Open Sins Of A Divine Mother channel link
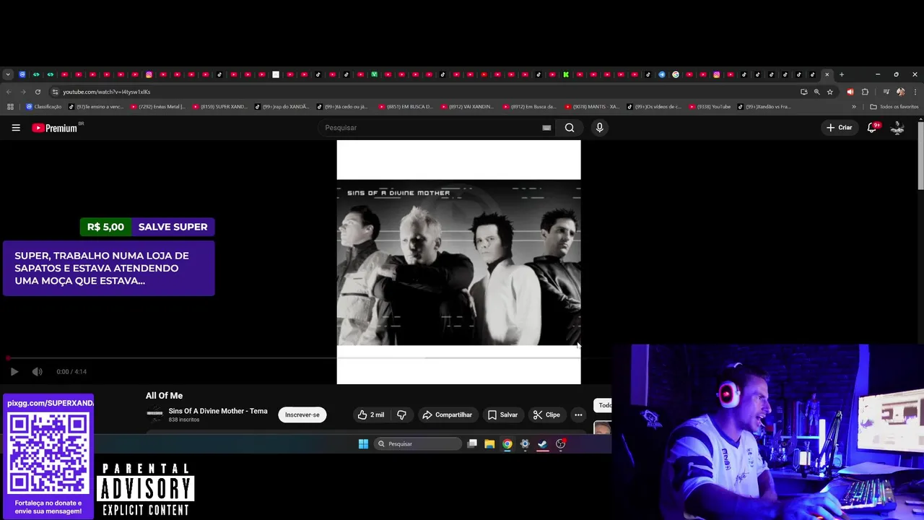924x520 pixels. click(x=218, y=411)
